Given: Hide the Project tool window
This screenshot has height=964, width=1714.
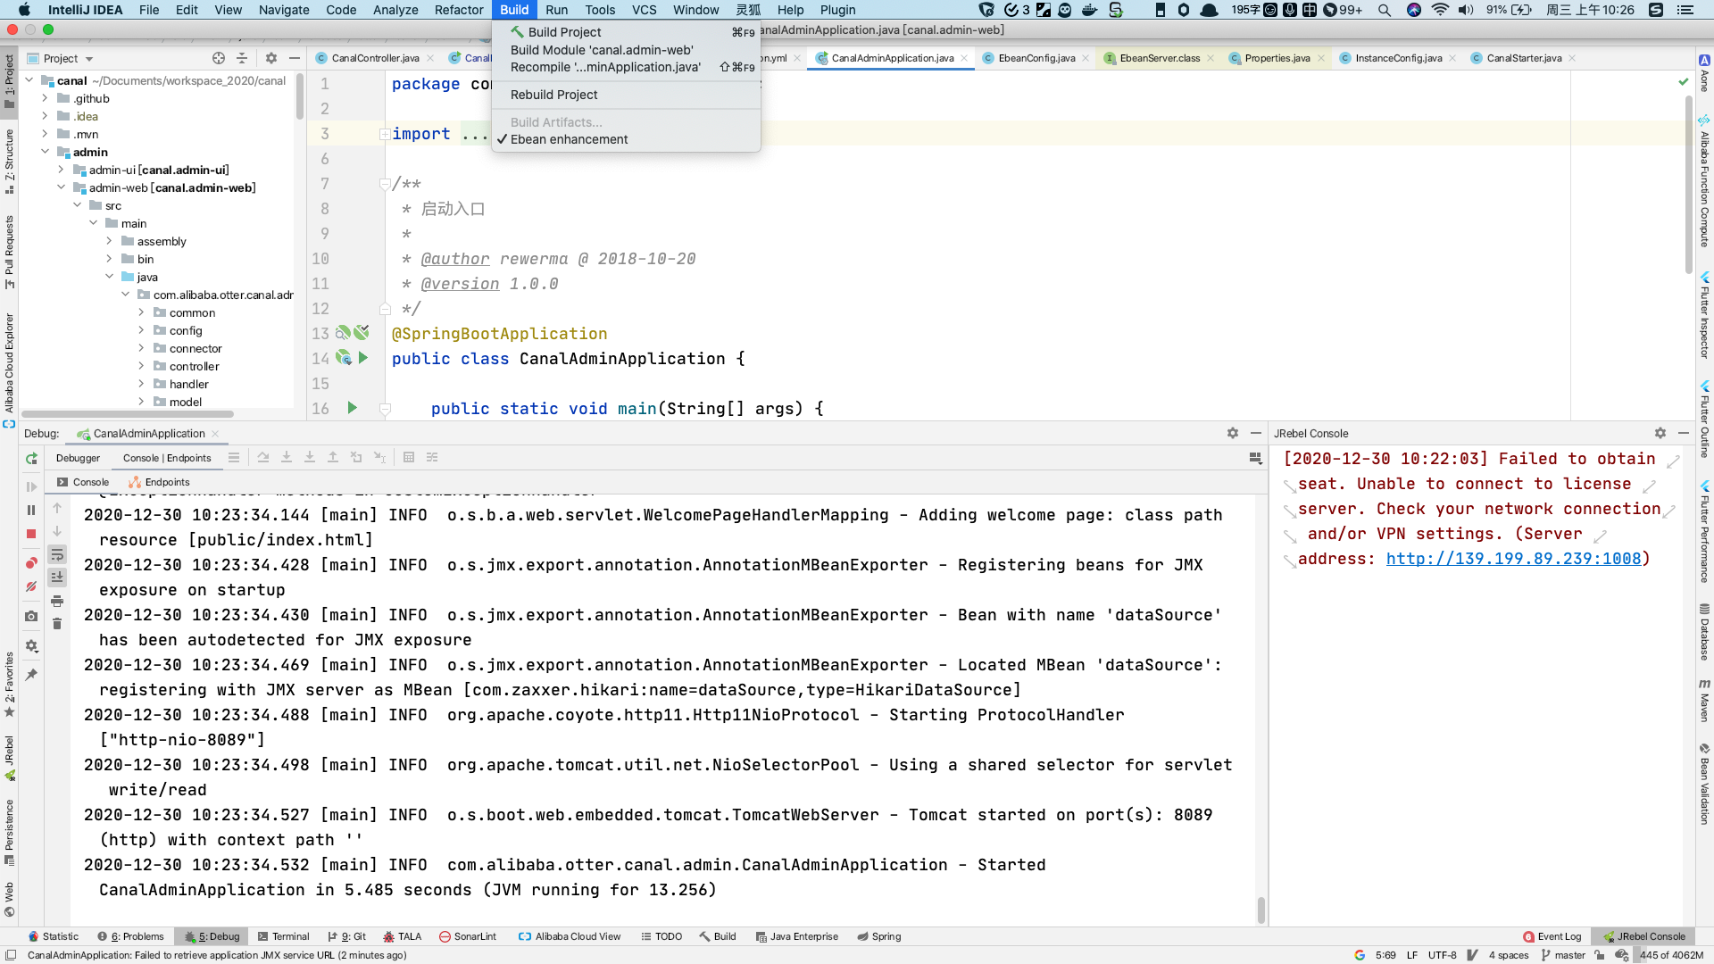Looking at the screenshot, I should click(295, 58).
